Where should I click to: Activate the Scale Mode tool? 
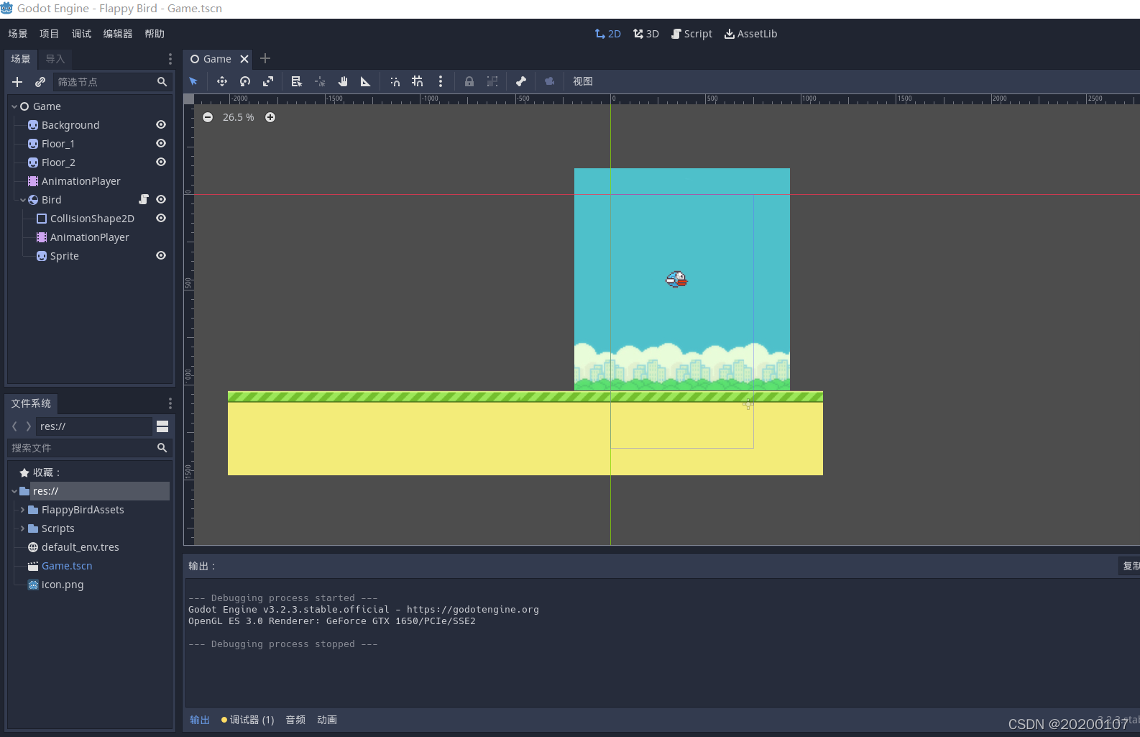(268, 81)
